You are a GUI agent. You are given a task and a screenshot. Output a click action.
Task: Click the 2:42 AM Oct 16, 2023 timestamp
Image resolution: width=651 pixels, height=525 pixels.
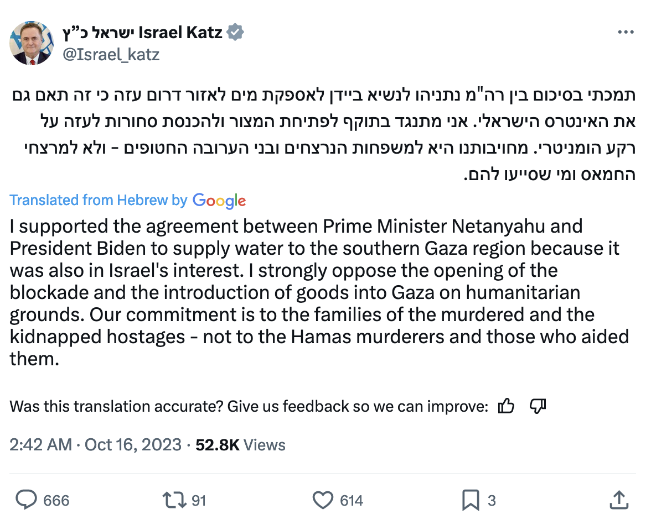pyautogui.click(x=95, y=445)
